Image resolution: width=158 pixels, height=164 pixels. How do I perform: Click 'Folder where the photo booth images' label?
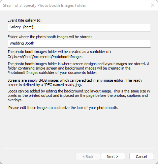tap(50, 37)
